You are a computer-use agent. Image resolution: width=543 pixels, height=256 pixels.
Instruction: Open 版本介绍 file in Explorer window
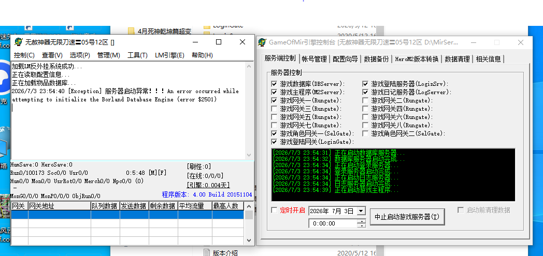click(225, 252)
